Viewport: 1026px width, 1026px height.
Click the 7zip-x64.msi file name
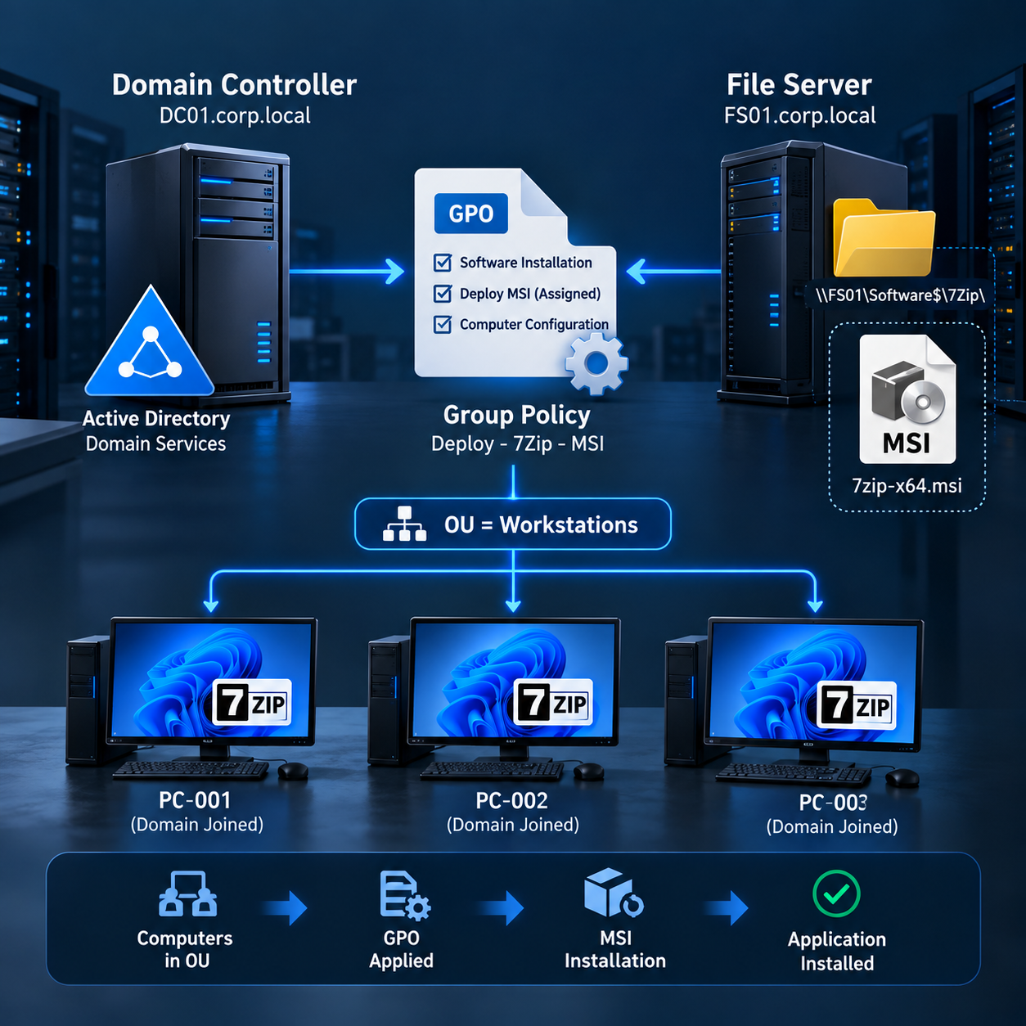pos(907,485)
